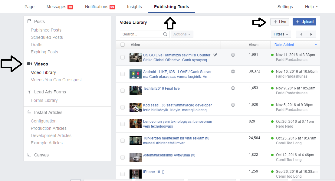Tick the select-all checkbox in table header
Image resolution: width=335 pixels, height=181 pixels.
(x=123, y=45)
